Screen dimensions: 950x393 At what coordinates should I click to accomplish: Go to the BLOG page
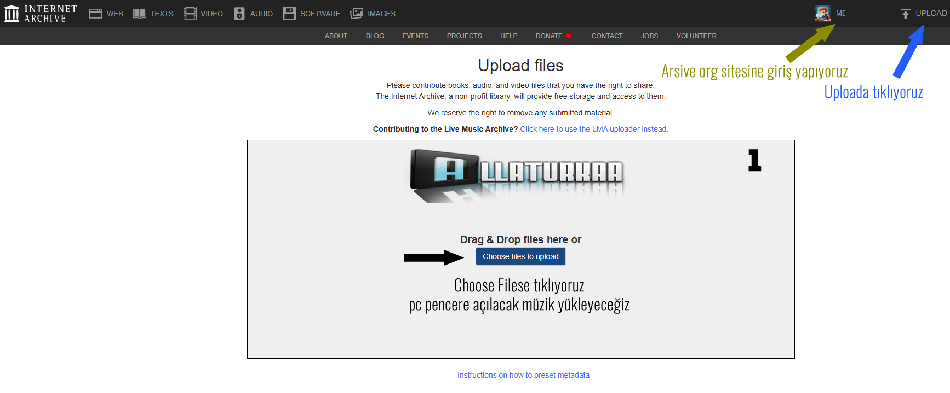pos(375,36)
